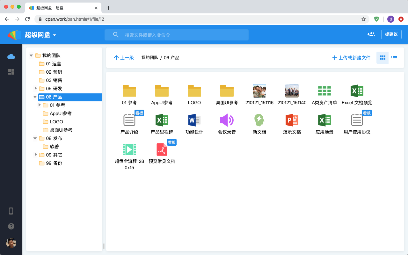Open the dashboard icon in left sidebar
This screenshot has height=255, width=408.
[11, 72]
